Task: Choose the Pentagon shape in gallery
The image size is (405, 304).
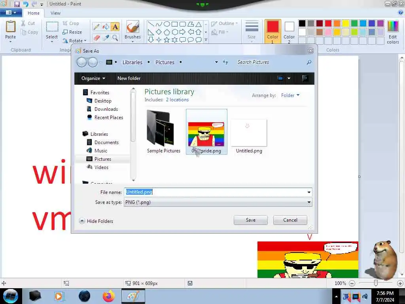Action: (x=167, y=32)
